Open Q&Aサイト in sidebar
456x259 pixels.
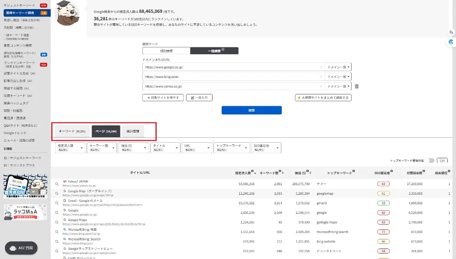click(21, 125)
